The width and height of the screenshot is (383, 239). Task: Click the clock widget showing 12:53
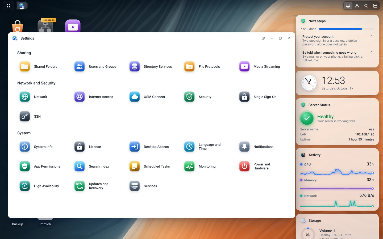point(337,83)
